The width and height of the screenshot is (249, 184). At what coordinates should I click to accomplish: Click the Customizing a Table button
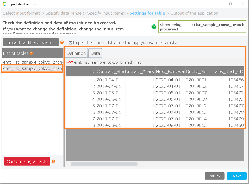[x=27, y=161]
